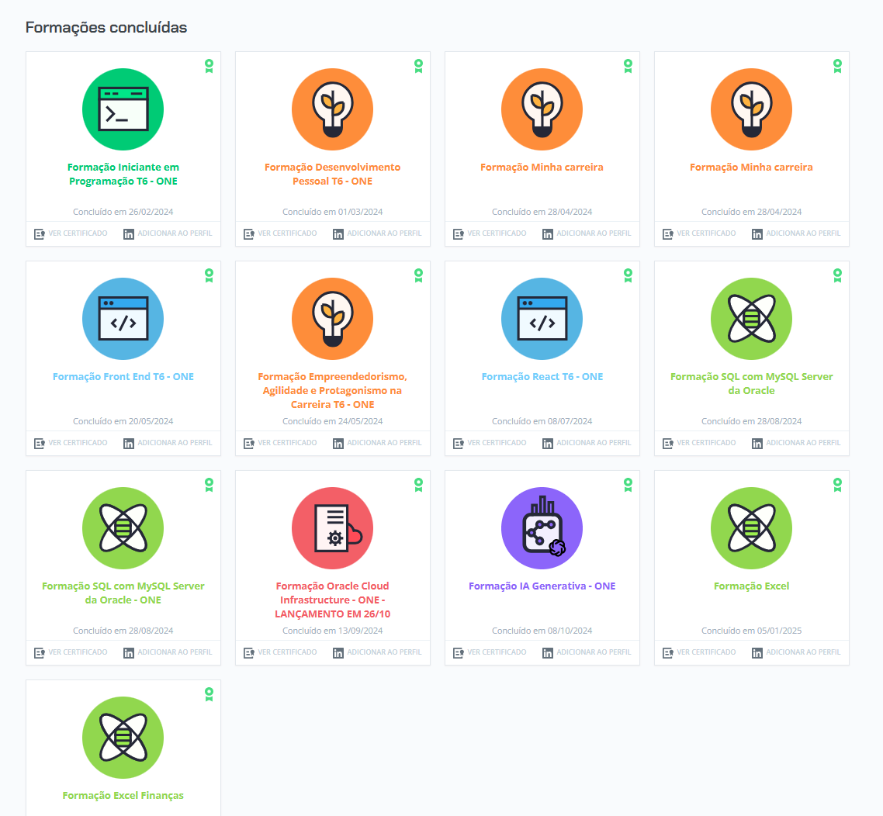
Task: Open Ver Certificado for Empreendedorismo formation
Action: [x=280, y=443]
